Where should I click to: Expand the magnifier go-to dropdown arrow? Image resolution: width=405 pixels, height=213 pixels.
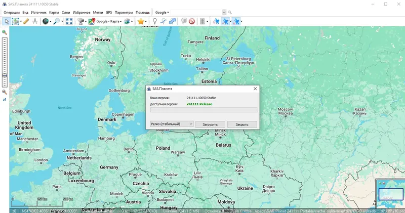(x=62, y=21)
